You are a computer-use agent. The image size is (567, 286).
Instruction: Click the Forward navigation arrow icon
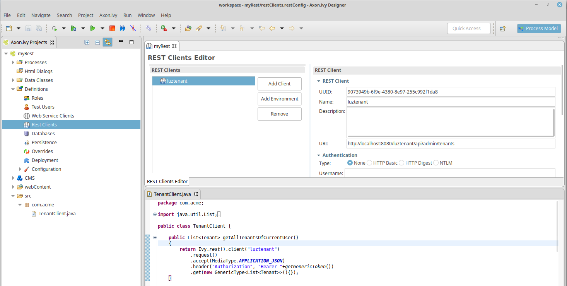pos(292,28)
